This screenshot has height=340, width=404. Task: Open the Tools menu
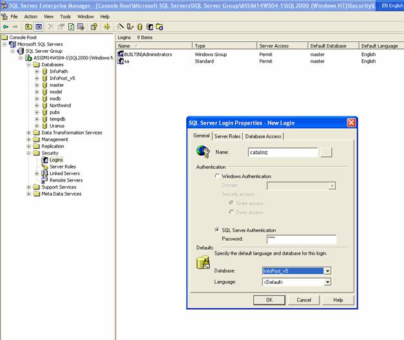[x=66, y=16]
